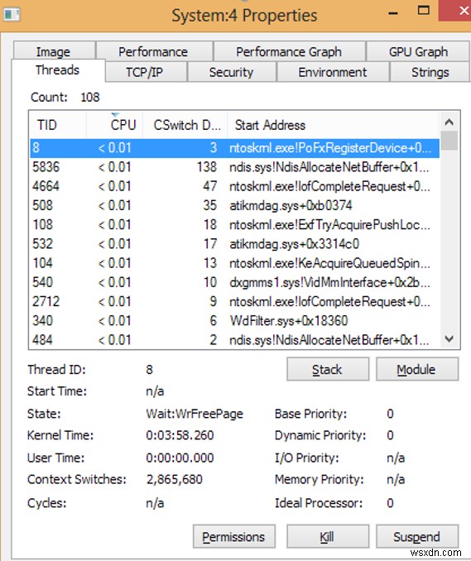Close the System:4 Properties window
The width and height of the screenshot is (471, 561).
(x=456, y=11)
